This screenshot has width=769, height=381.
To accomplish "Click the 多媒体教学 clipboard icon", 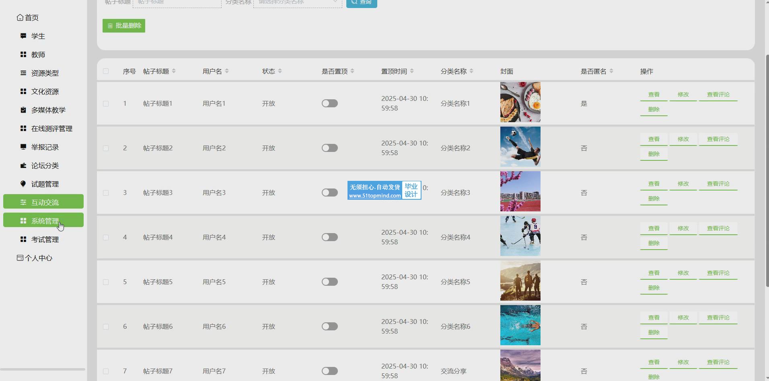I will [23, 110].
